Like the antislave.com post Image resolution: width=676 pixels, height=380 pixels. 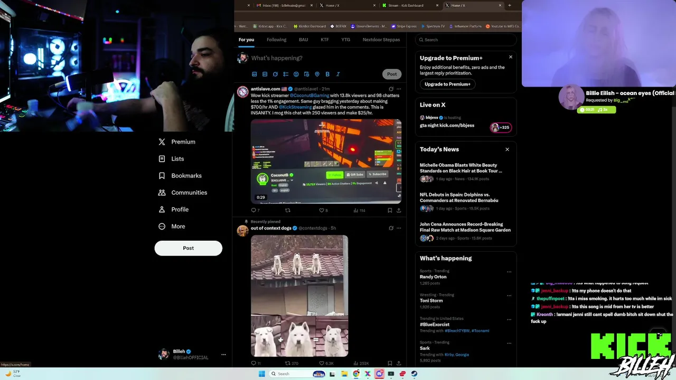coord(323,210)
